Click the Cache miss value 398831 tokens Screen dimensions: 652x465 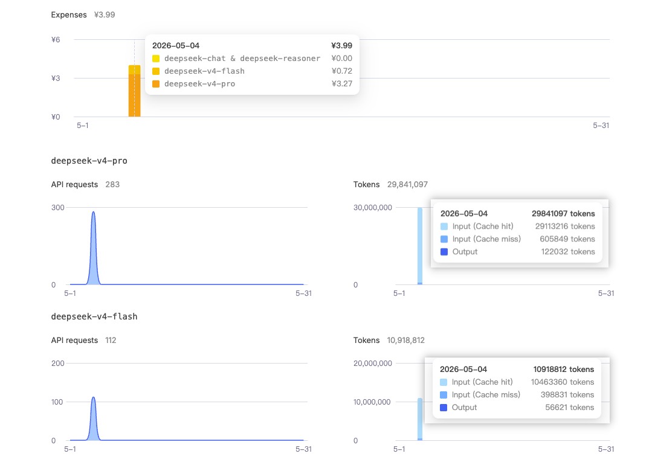click(x=567, y=395)
